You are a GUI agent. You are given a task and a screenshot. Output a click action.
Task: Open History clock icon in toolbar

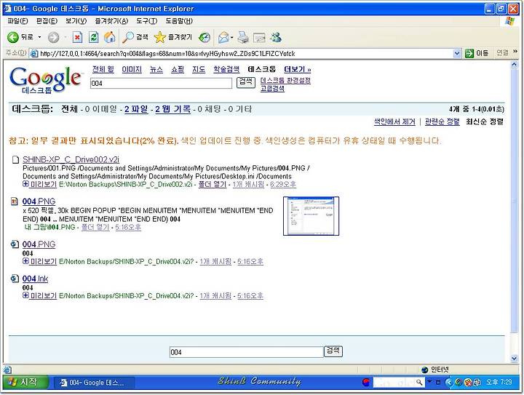click(x=205, y=38)
